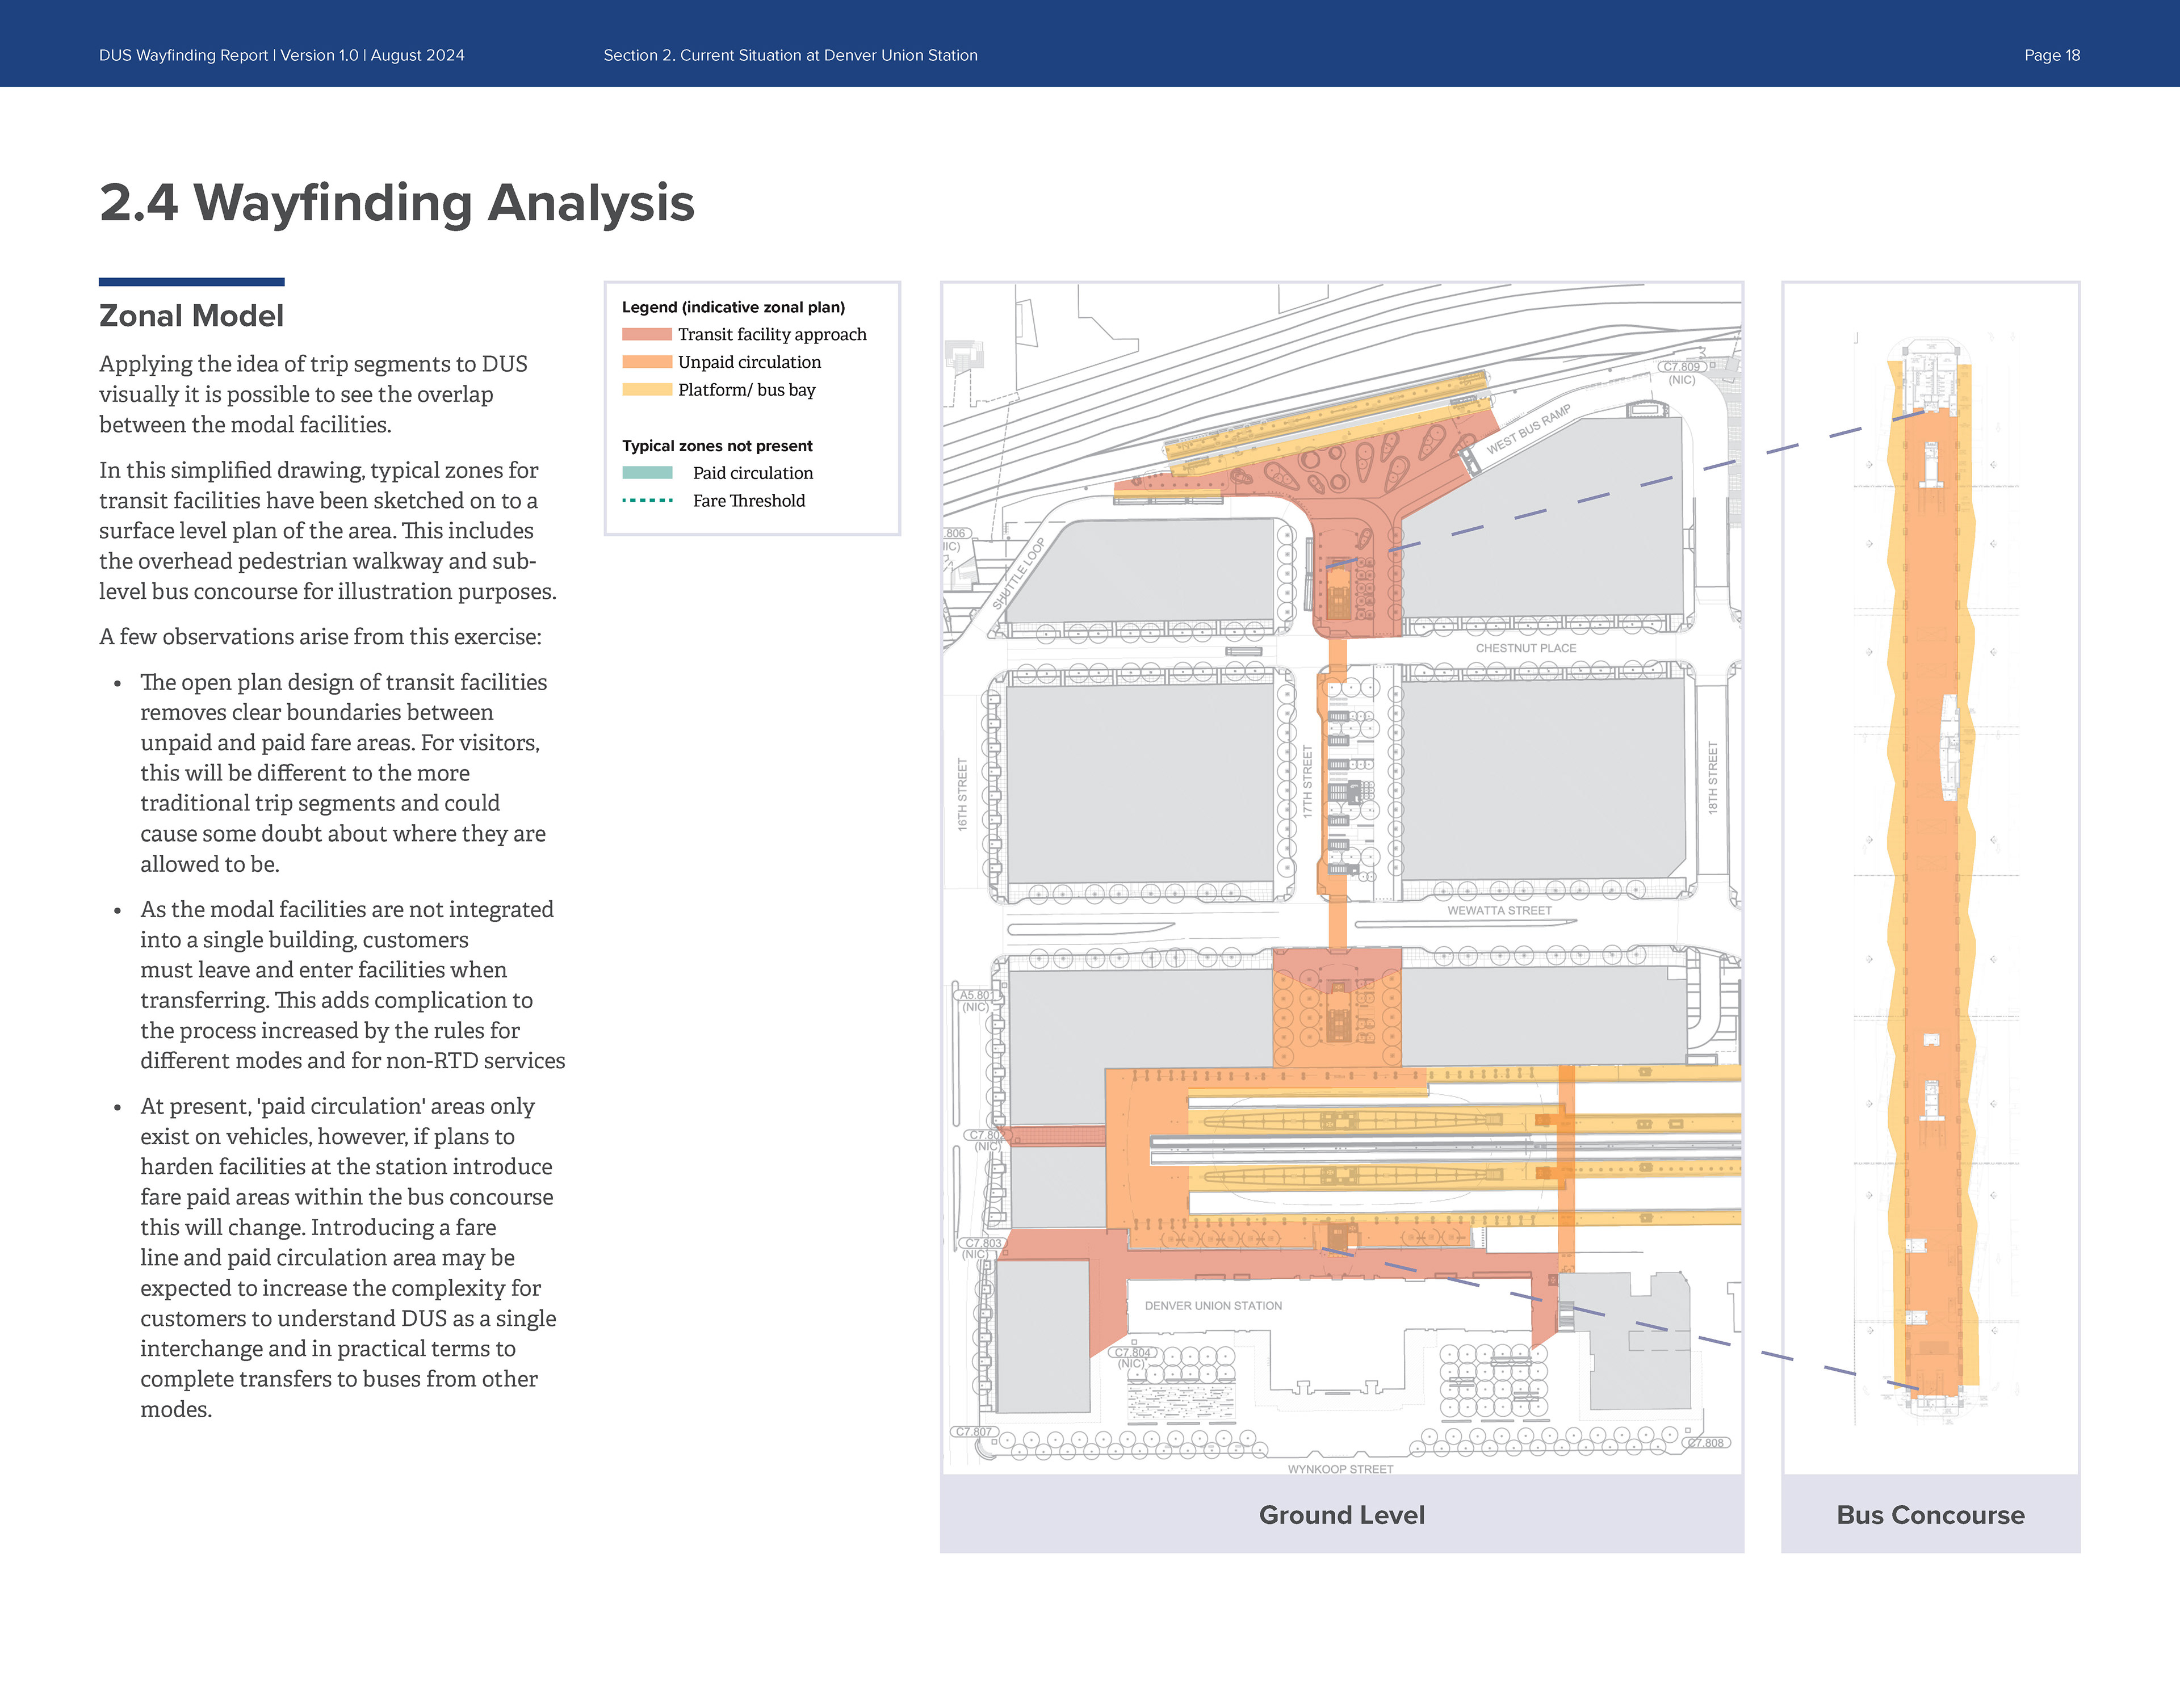Click 'A few observations arise from this exercise:' line
Screen dimensions: 2180x1684
click(320, 637)
